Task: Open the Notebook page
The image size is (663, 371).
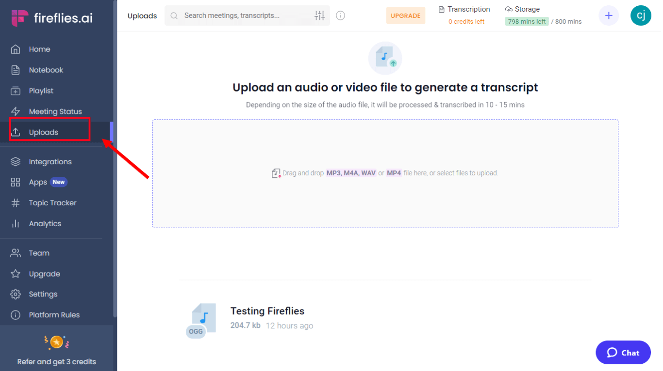Action: coord(46,70)
